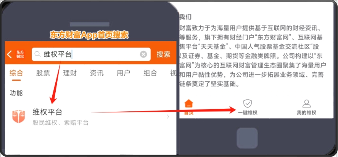Click the 维权平台 scales shield icon
Viewport: 338px width, 157px height.
(x=19, y=117)
